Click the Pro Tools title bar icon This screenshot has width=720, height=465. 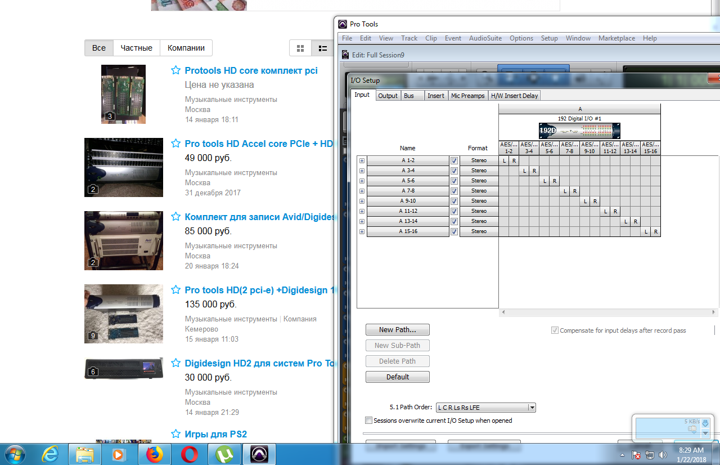[343, 24]
